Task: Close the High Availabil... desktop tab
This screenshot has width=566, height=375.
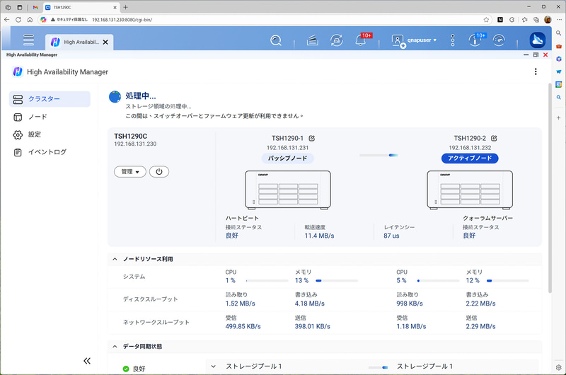Action: point(105,42)
